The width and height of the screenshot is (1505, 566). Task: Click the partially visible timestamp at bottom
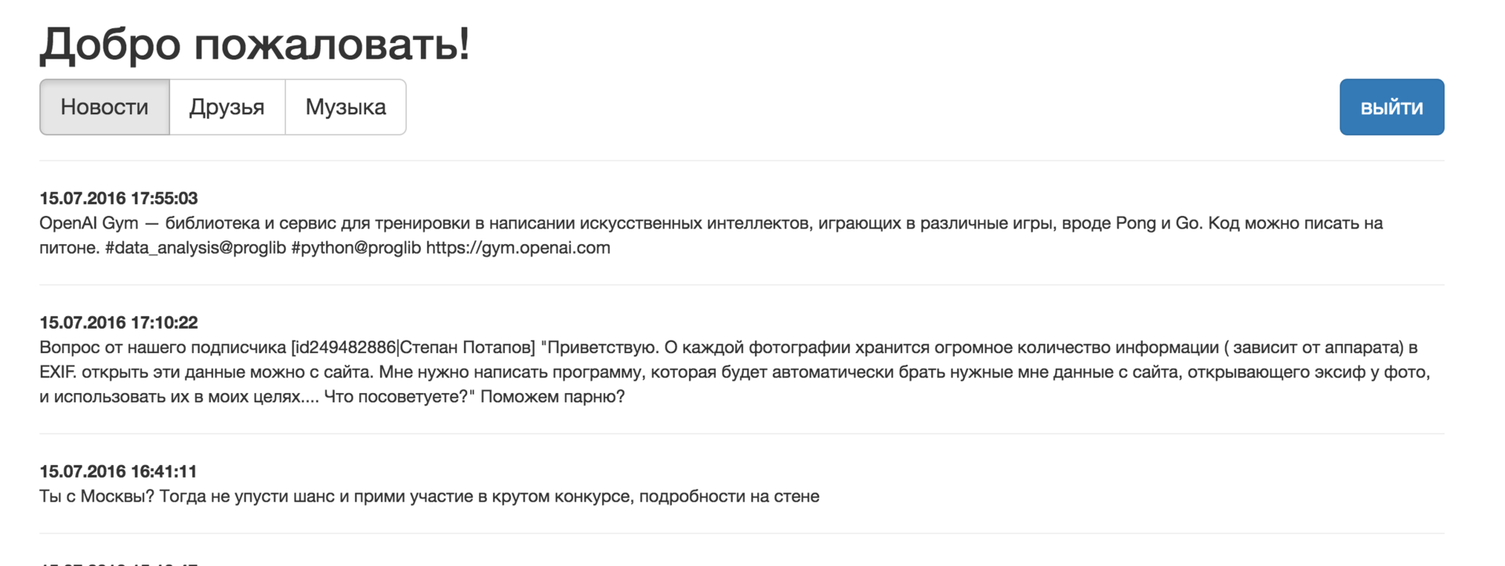(118, 563)
